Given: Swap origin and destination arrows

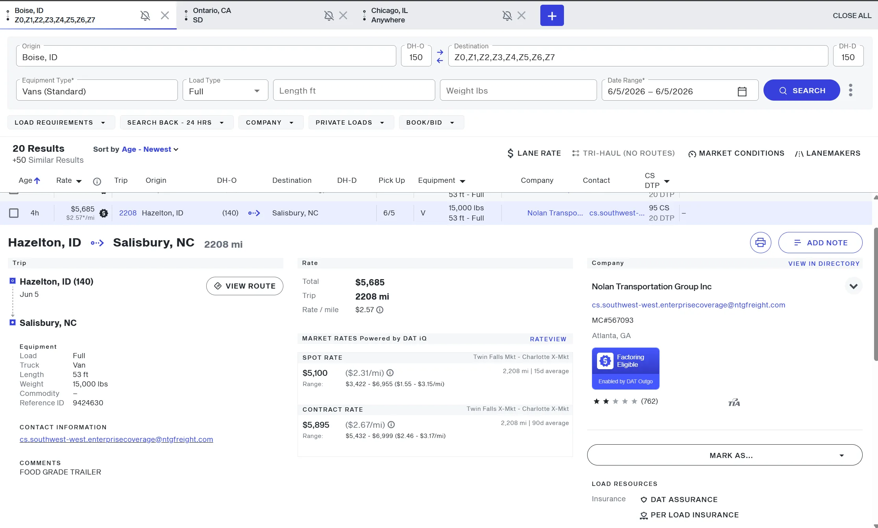Looking at the screenshot, I should pos(440,56).
